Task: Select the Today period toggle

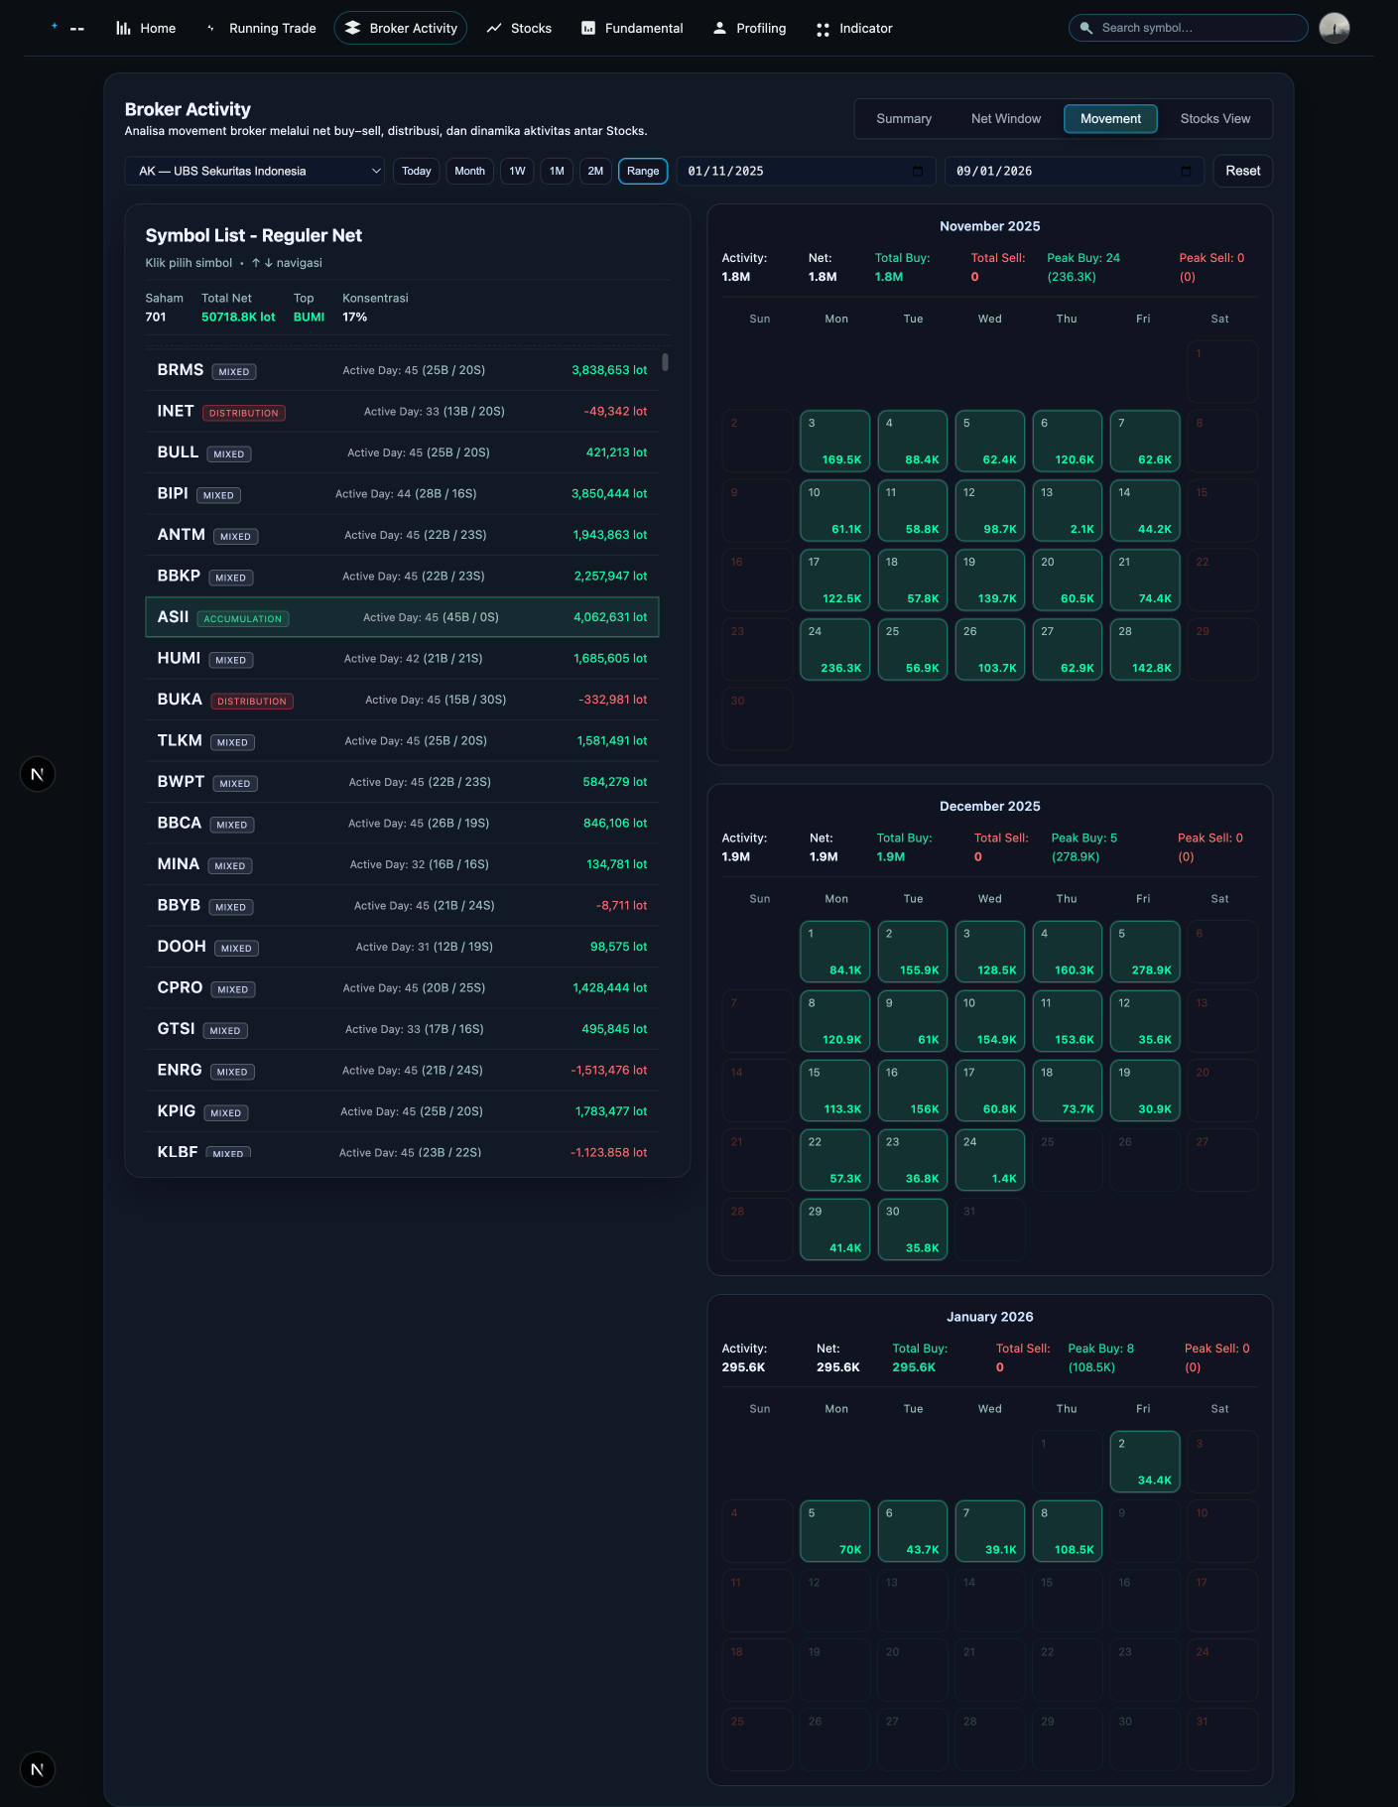Action: tap(416, 172)
